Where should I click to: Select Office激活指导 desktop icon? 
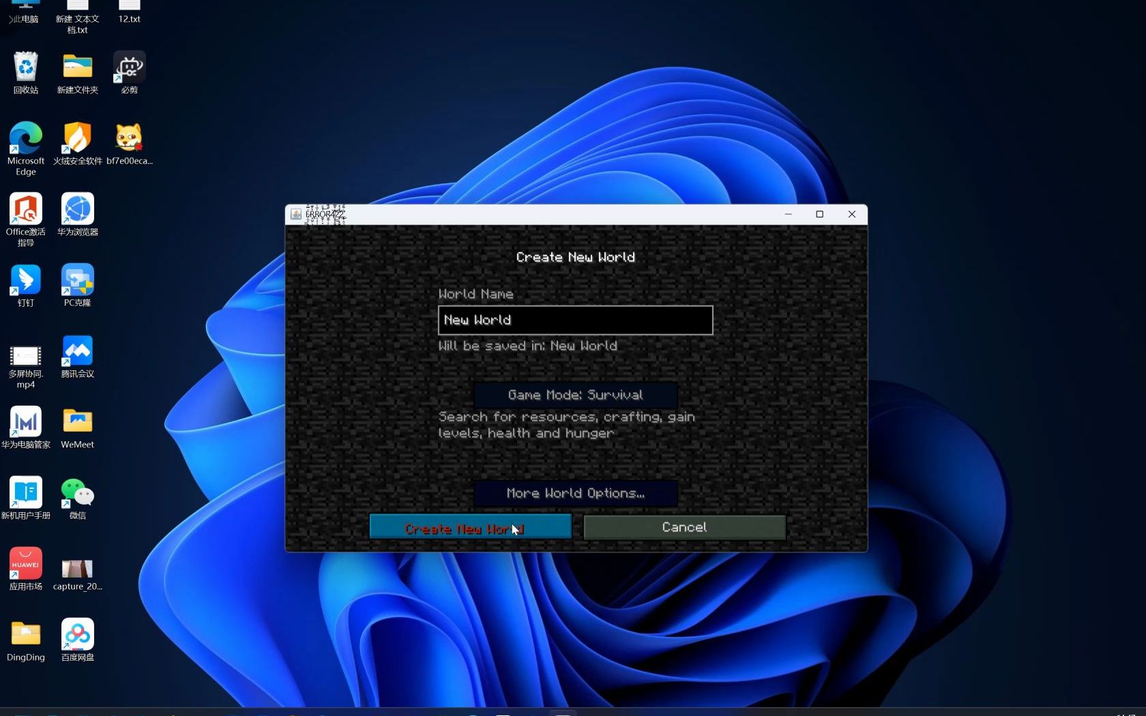tap(26, 220)
